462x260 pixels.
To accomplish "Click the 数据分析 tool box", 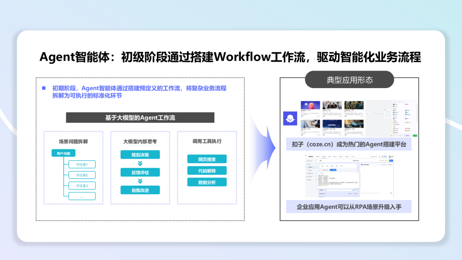I will tap(207, 182).
